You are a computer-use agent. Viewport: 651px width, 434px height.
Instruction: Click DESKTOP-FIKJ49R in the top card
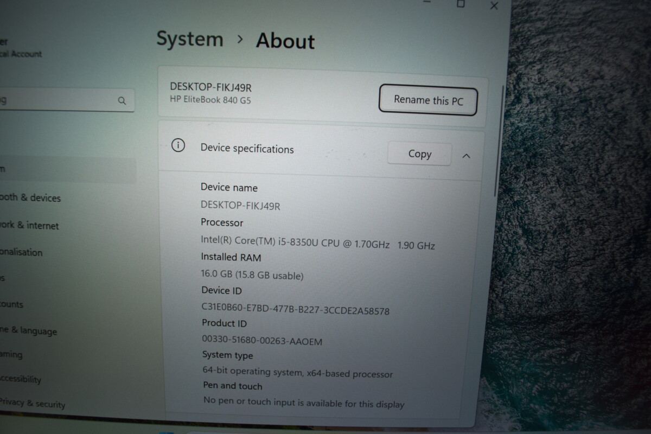211,87
